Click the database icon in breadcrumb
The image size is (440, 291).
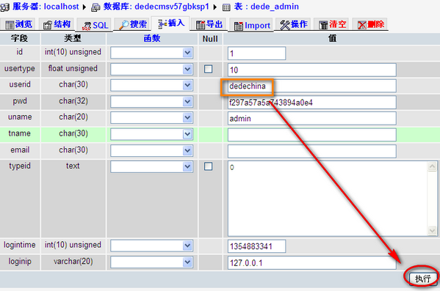95,7
